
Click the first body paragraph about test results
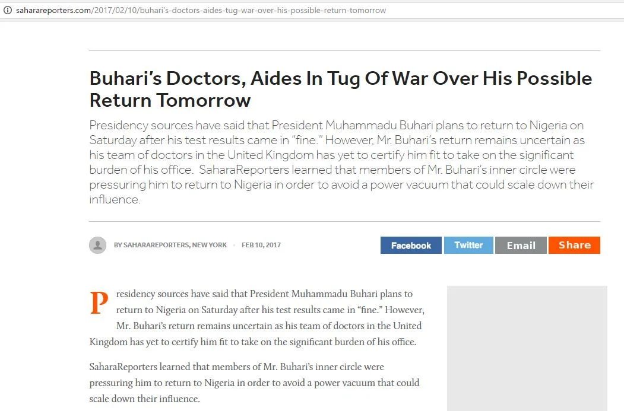pos(257,318)
